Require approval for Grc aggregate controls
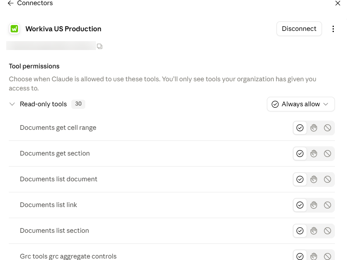Image resolution: width=347 pixels, height=260 pixels. pyautogui.click(x=314, y=256)
